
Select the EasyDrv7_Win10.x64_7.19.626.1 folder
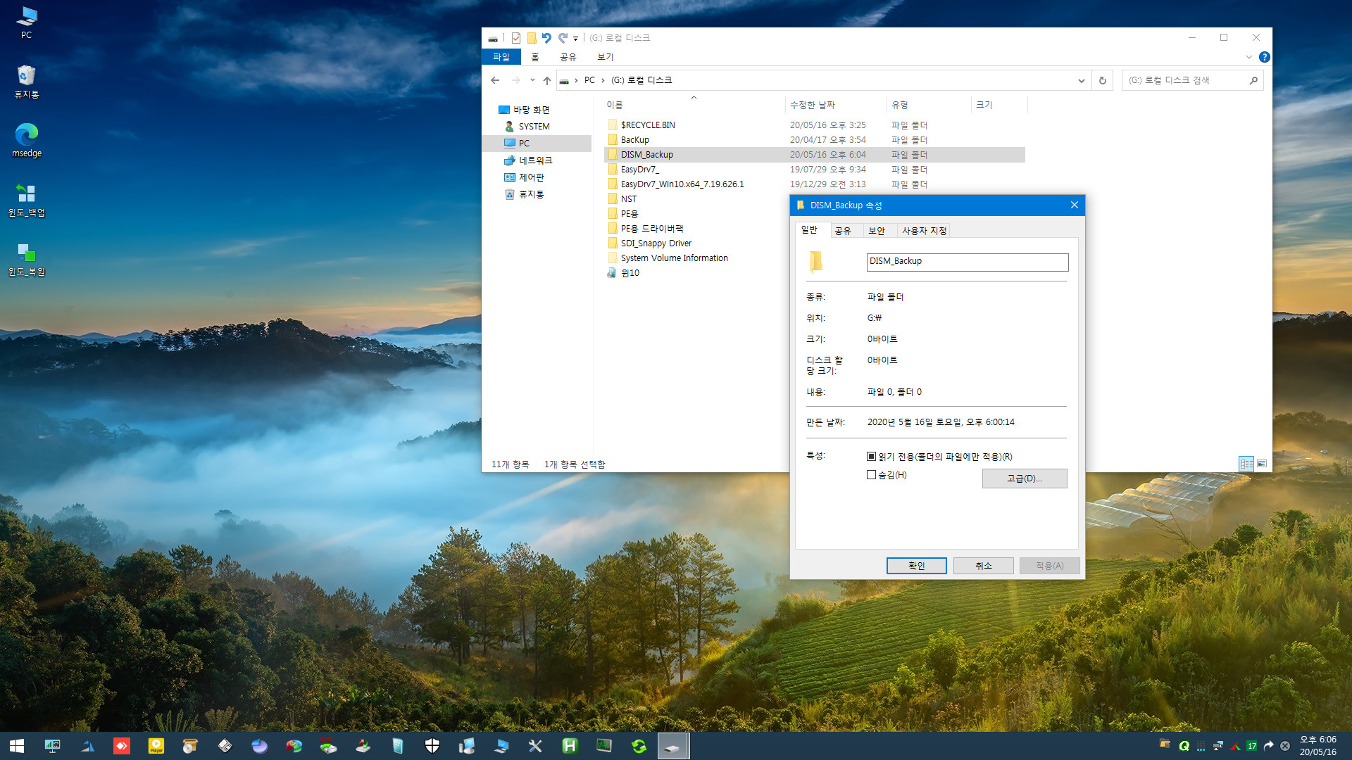tap(815, 184)
